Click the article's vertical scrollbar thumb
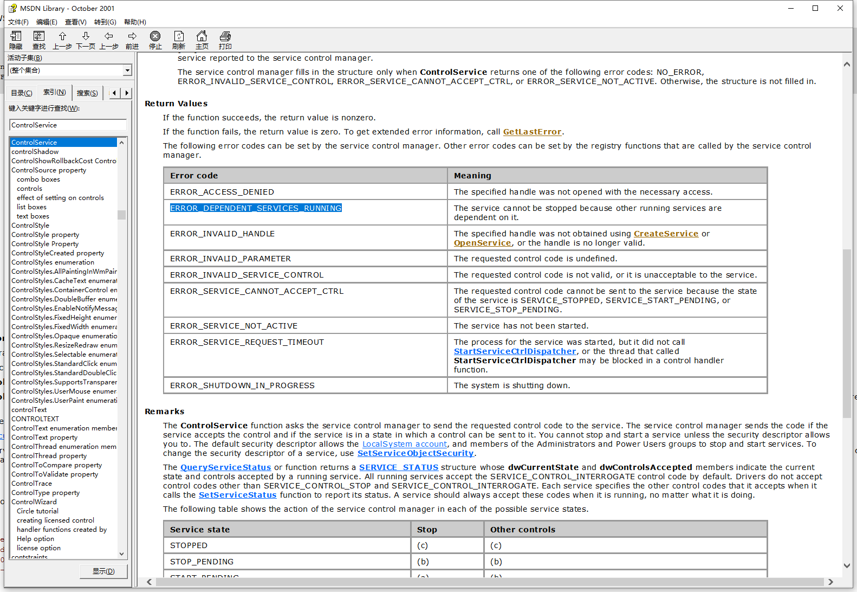This screenshot has height=592, width=857. (847, 333)
